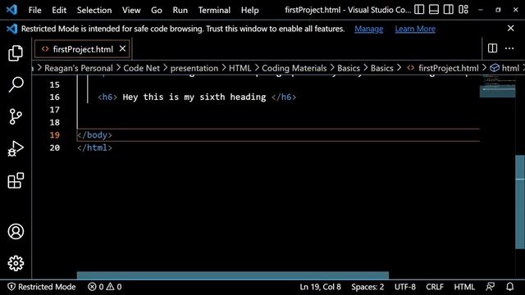
Task: Click the feedback icon in status bar
Action: tap(490, 287)
